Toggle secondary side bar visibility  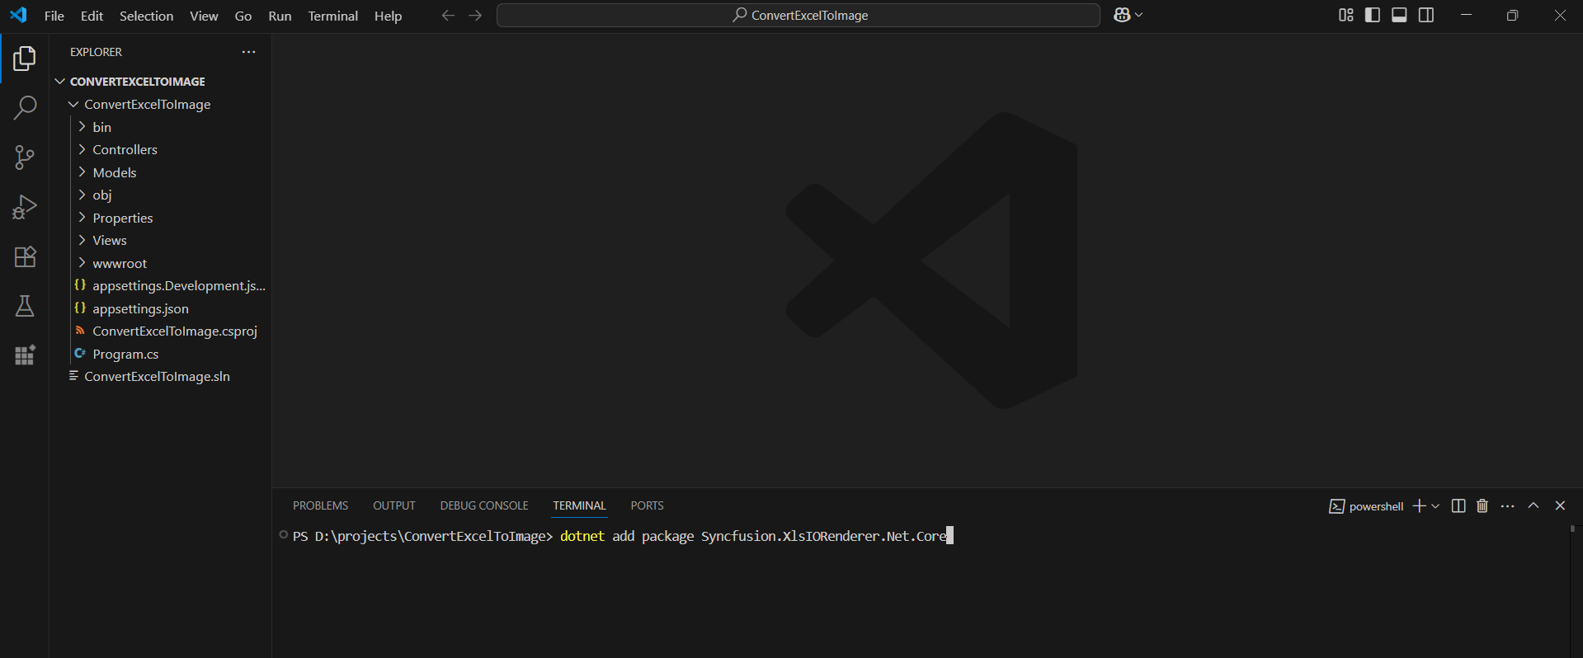click(x=1426, y=15)
